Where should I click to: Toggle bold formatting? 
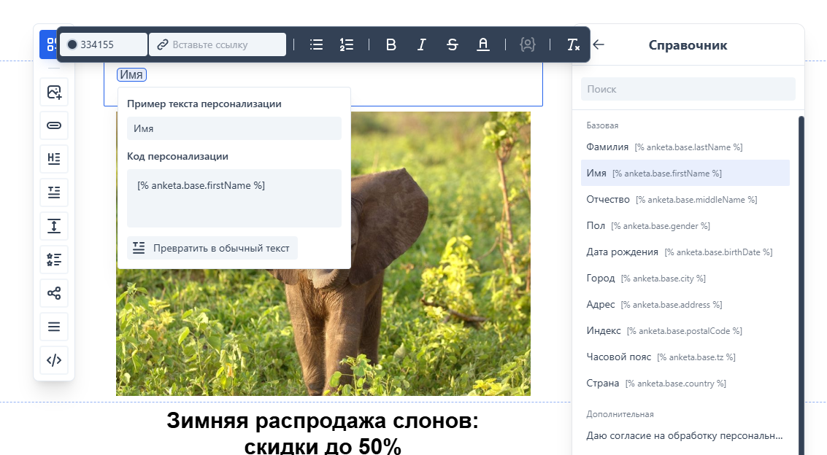pos(391,44)
